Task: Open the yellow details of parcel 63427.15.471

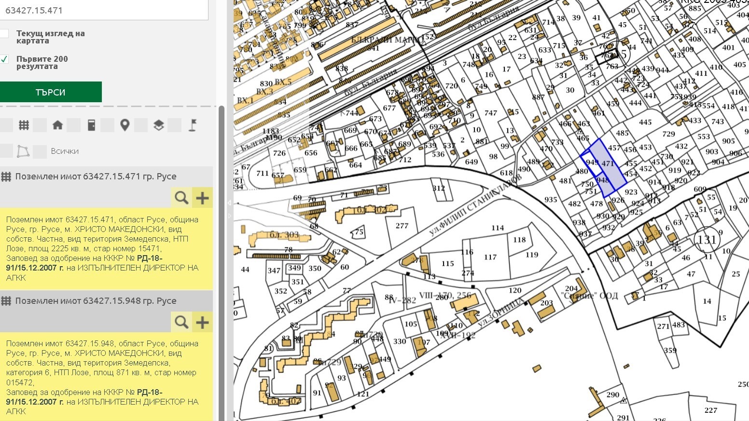Action: pos(102,248)
